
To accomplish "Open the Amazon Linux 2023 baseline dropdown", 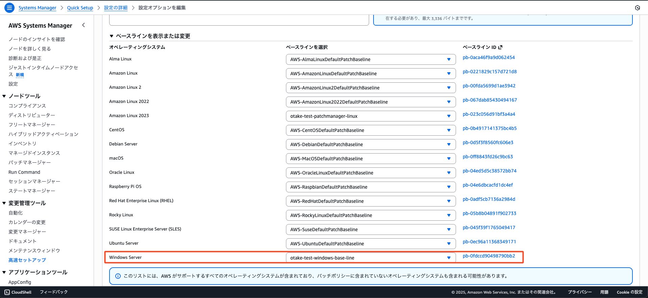I will coord(370,116).
